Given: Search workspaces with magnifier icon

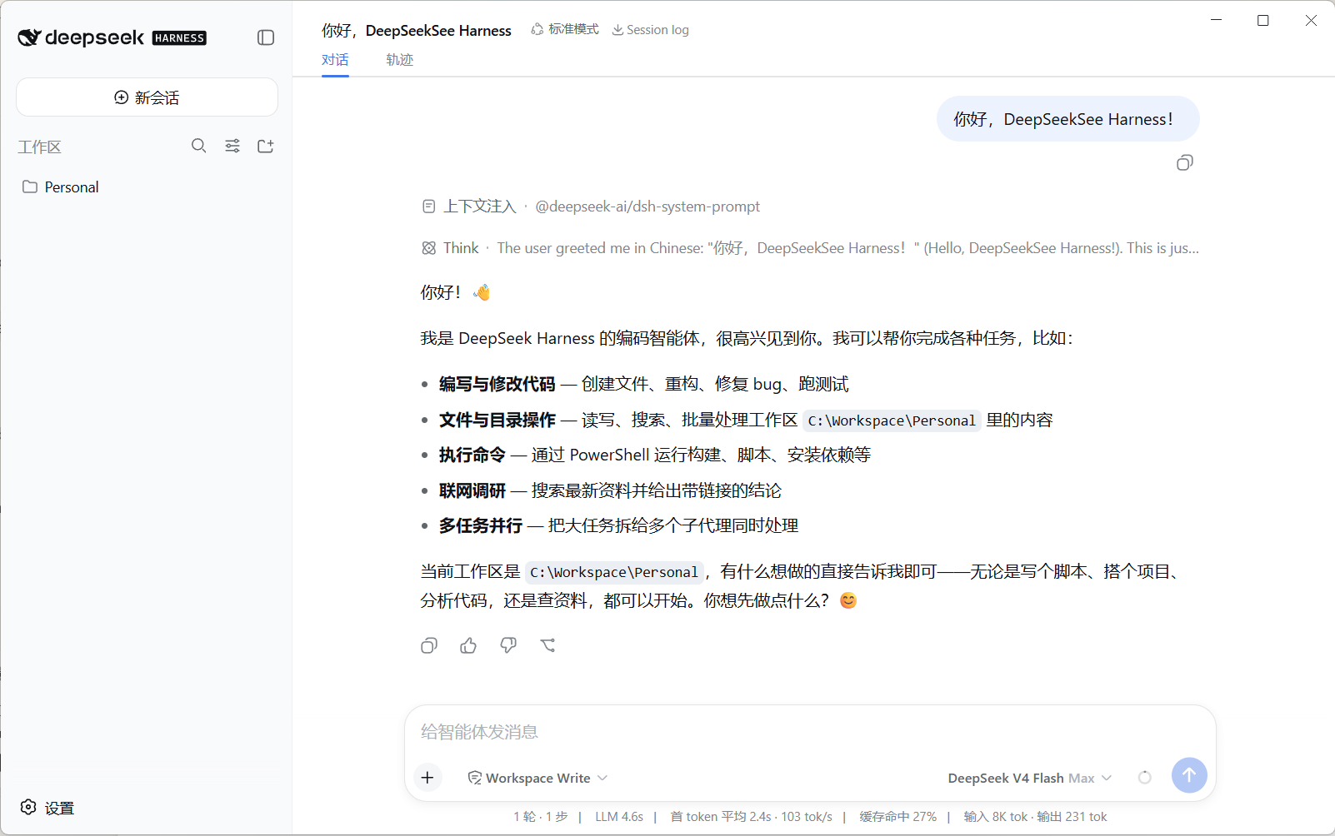Looking at the screenshot, I should coord(198,146).
